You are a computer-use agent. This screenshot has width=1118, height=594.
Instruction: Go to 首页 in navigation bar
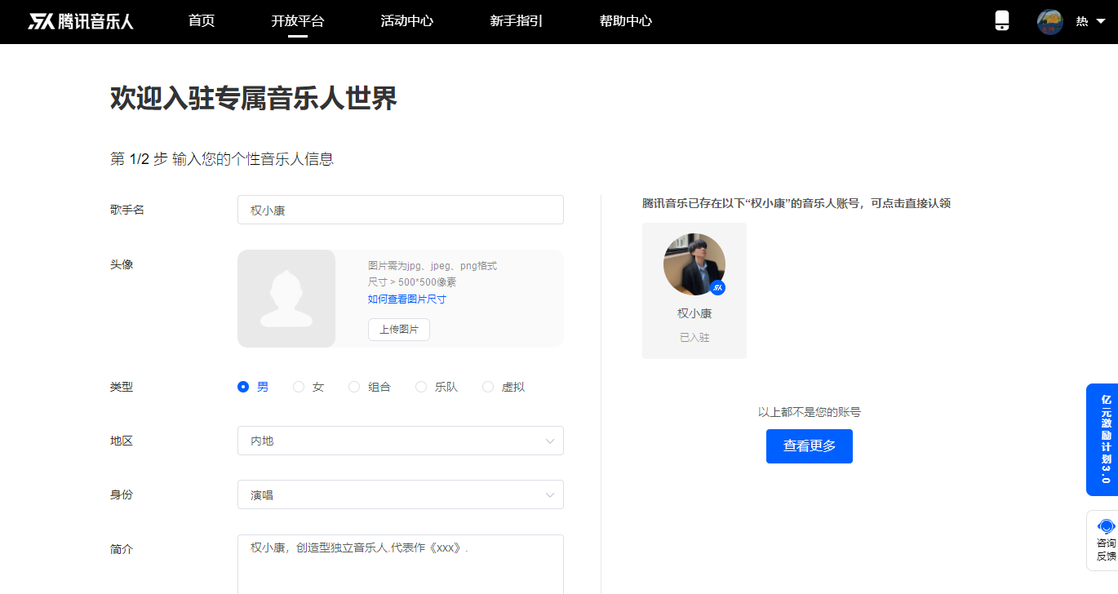click(202, 21)
